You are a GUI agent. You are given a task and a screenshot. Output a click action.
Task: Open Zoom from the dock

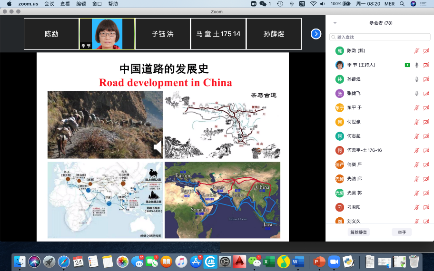(334, 261)
